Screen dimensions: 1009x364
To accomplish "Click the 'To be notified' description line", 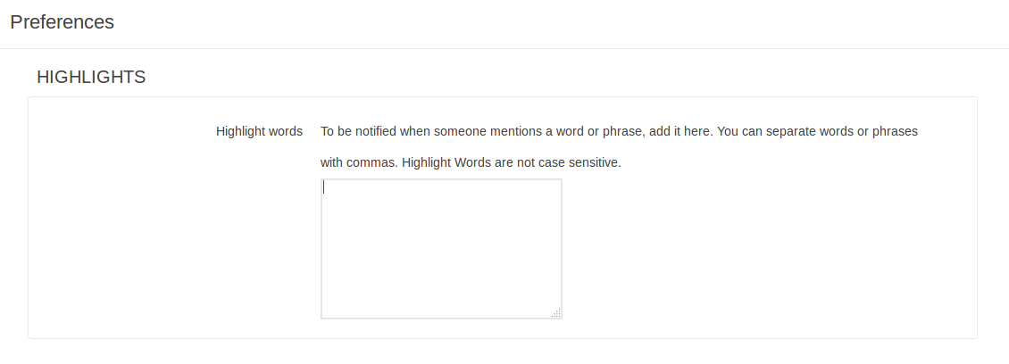I will point(619,131).
